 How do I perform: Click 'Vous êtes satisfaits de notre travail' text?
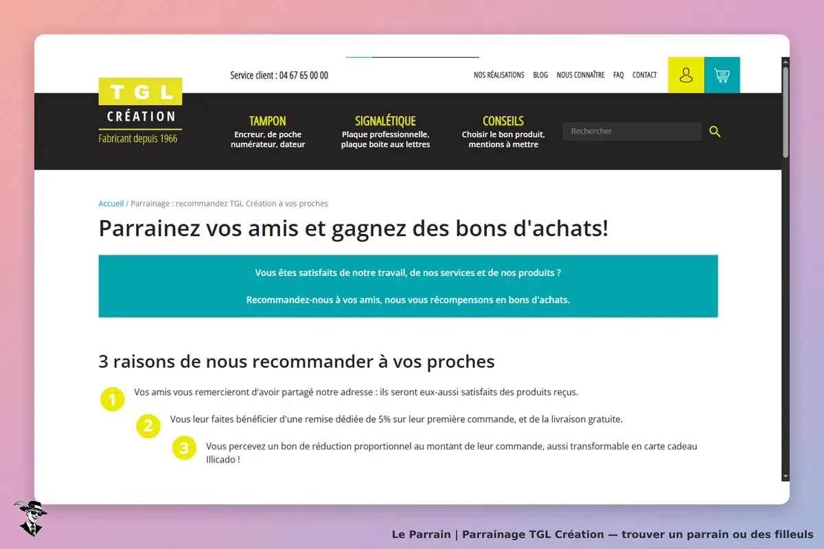pos(408,272)
